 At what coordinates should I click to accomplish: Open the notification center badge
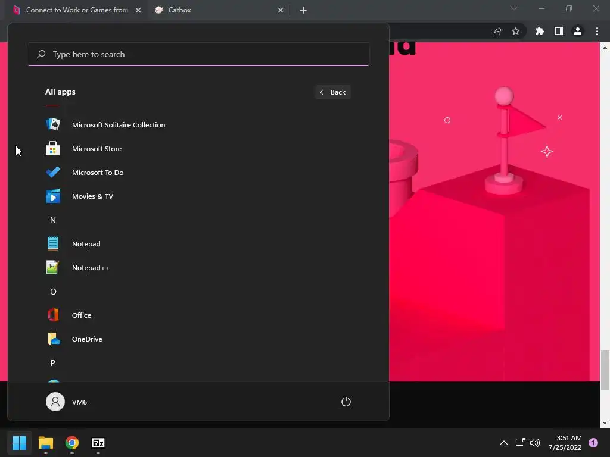tap(593, 443)
